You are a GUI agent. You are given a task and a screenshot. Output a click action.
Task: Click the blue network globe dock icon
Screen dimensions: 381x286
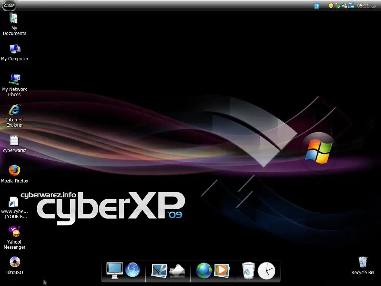click(x=133, y=270)
